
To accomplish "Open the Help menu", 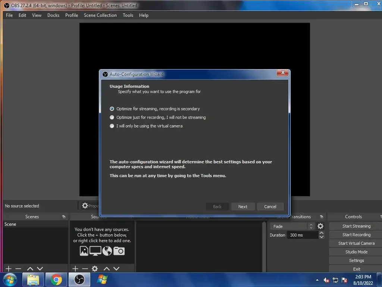I will (x=144, y=15).
